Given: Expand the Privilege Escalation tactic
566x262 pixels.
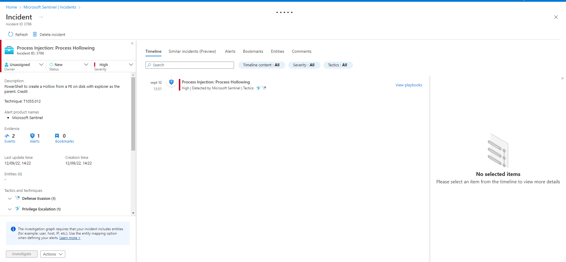Looking at the screenshot, I should [x=10, y=209].
